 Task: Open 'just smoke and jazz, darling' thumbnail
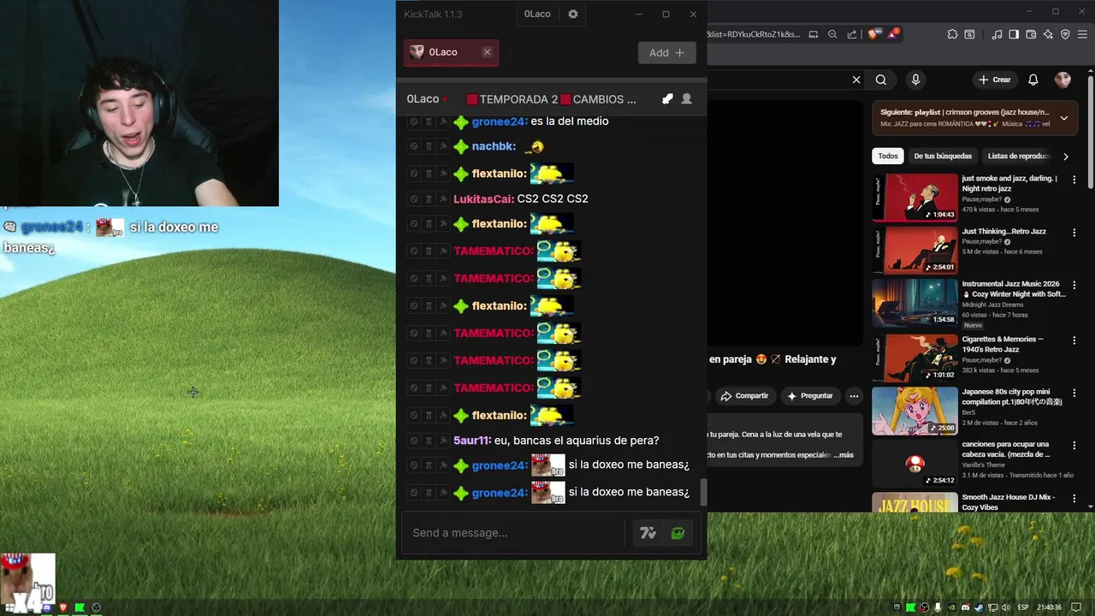pos(915,198)
